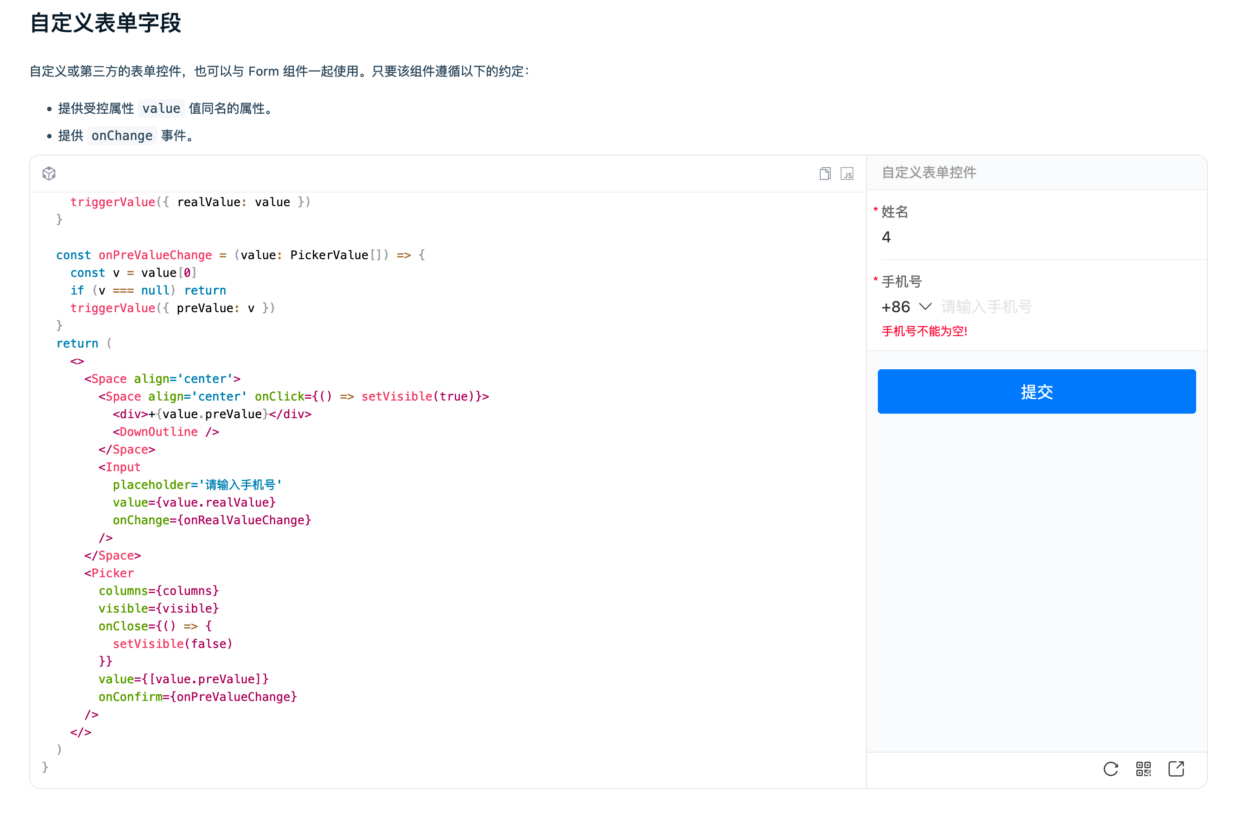Click the 自定义表单字段 heading
Viewport: 1256px width, 821px height.
[x=106, y=23]
